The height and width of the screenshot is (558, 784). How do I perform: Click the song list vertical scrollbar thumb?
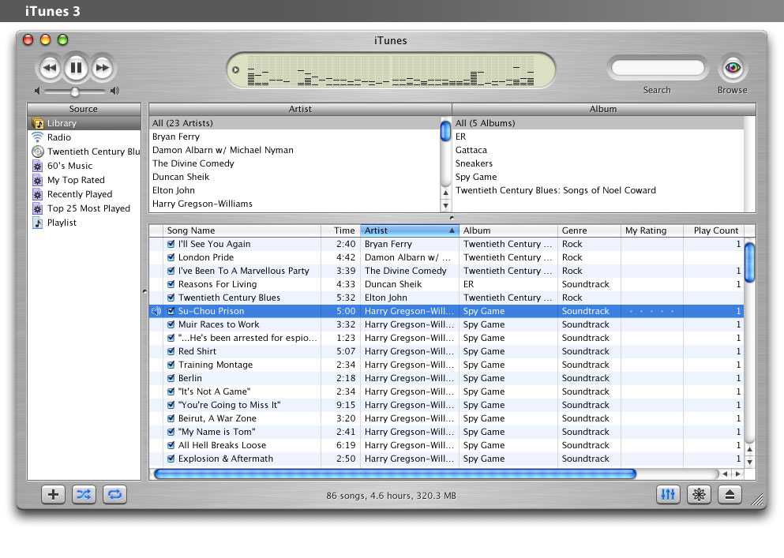pyautogui.click(x=749, y=263)
